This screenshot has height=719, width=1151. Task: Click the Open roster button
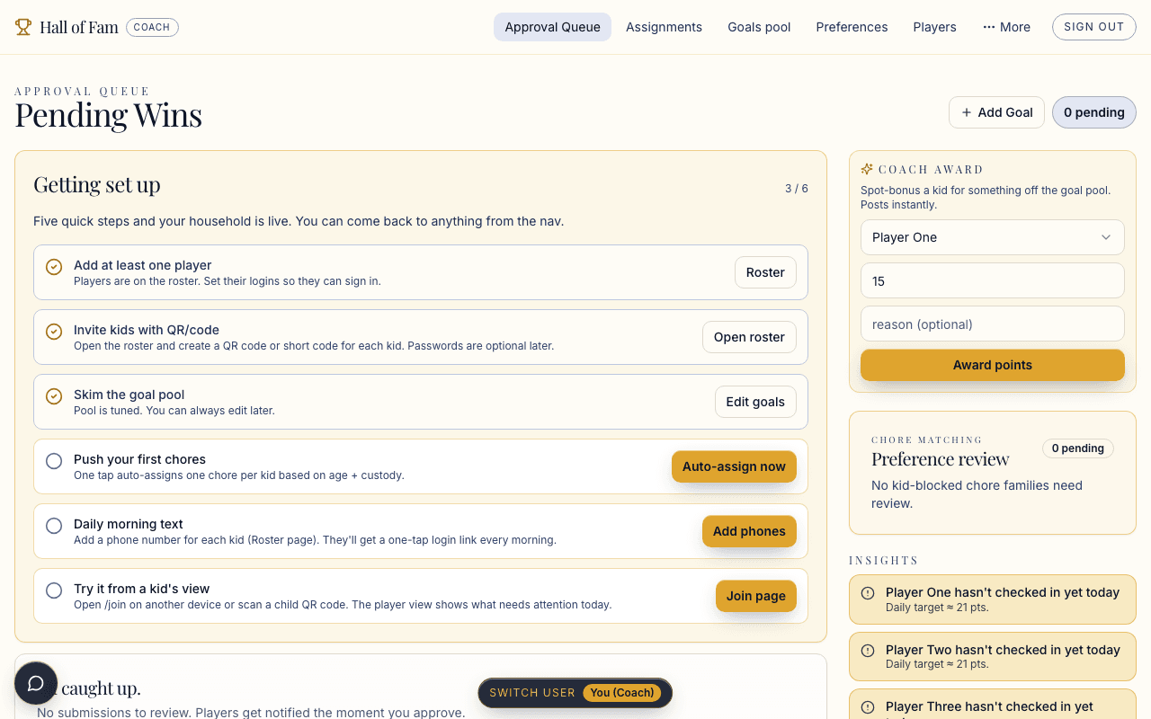coord(749,337)
